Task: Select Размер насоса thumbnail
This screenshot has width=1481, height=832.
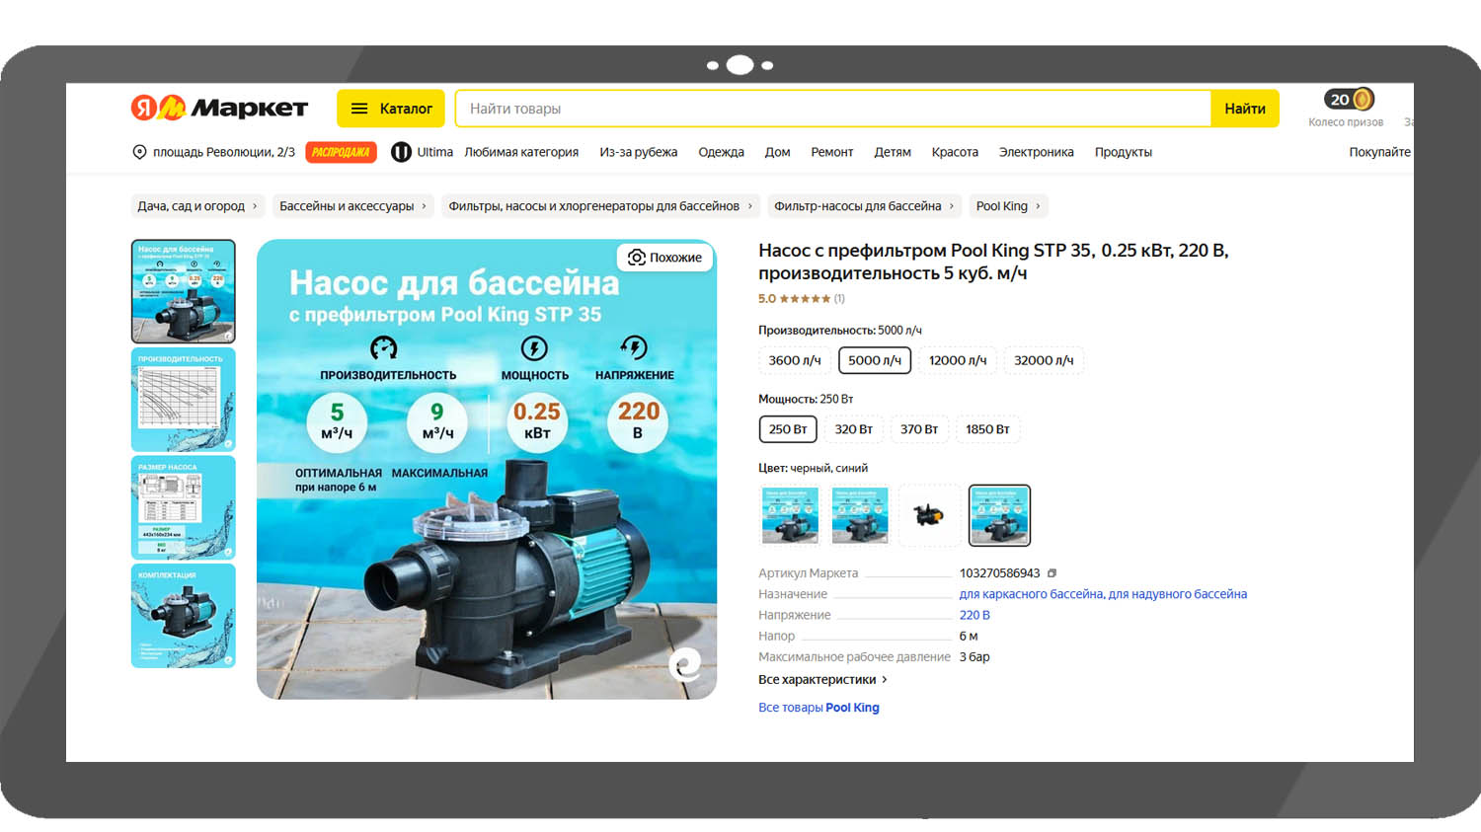Action: tap(184, 507)
